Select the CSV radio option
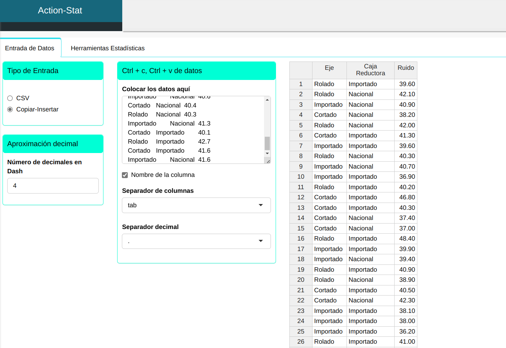The image size is (506, 348). [x=10, y=98]
